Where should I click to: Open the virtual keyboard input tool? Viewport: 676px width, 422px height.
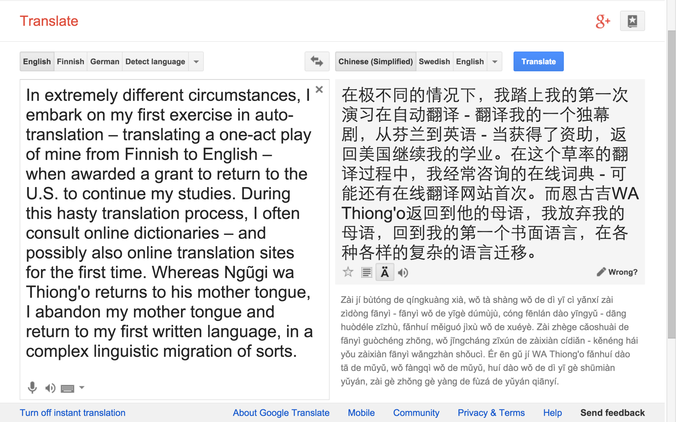(x=67, y=388)
